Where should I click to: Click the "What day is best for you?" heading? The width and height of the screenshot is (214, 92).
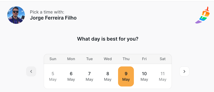coord(108,39)
